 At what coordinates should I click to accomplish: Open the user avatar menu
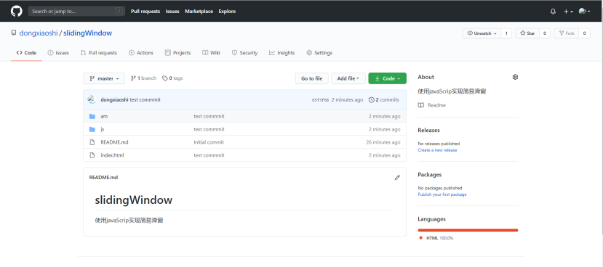point(584,12)
